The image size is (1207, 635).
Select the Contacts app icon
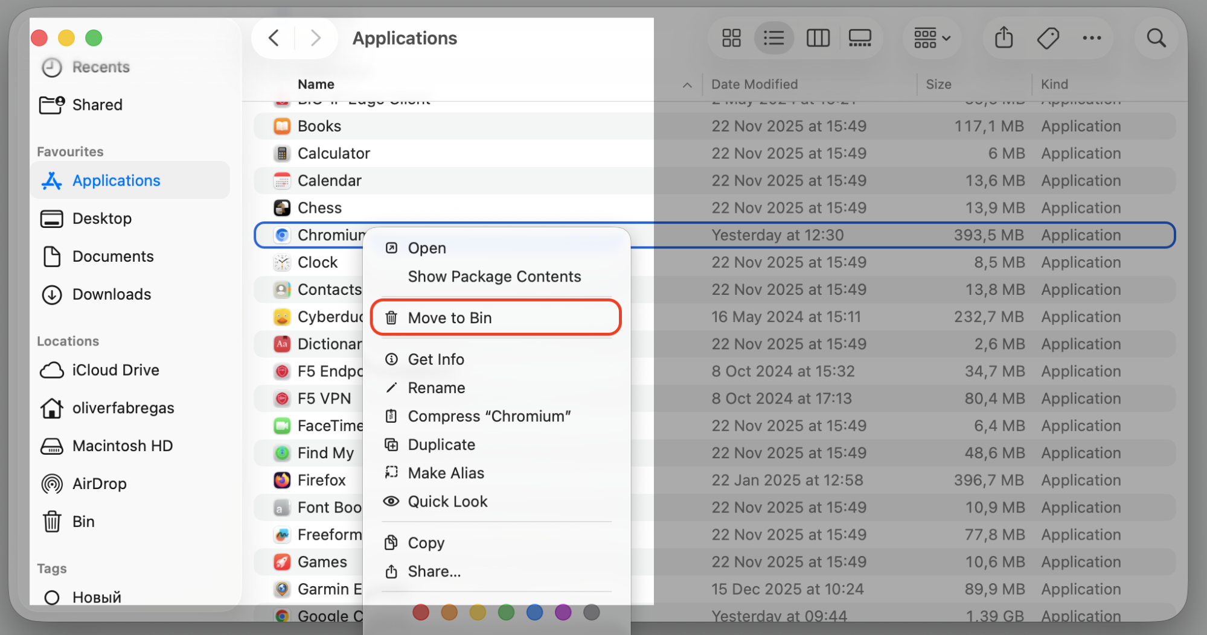click(282, 289)
